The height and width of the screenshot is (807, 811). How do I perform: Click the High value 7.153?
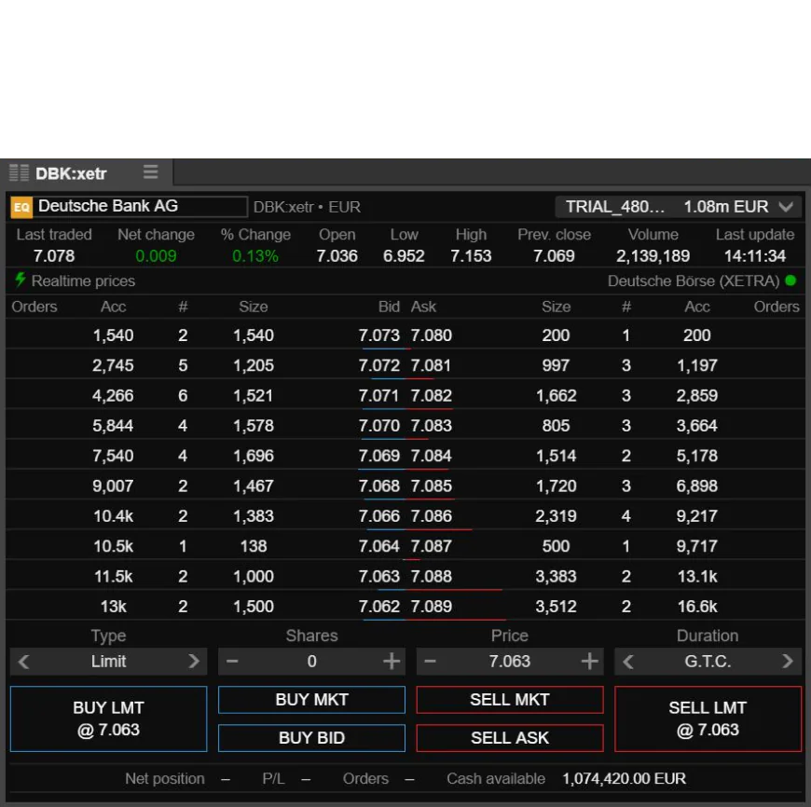471,256
